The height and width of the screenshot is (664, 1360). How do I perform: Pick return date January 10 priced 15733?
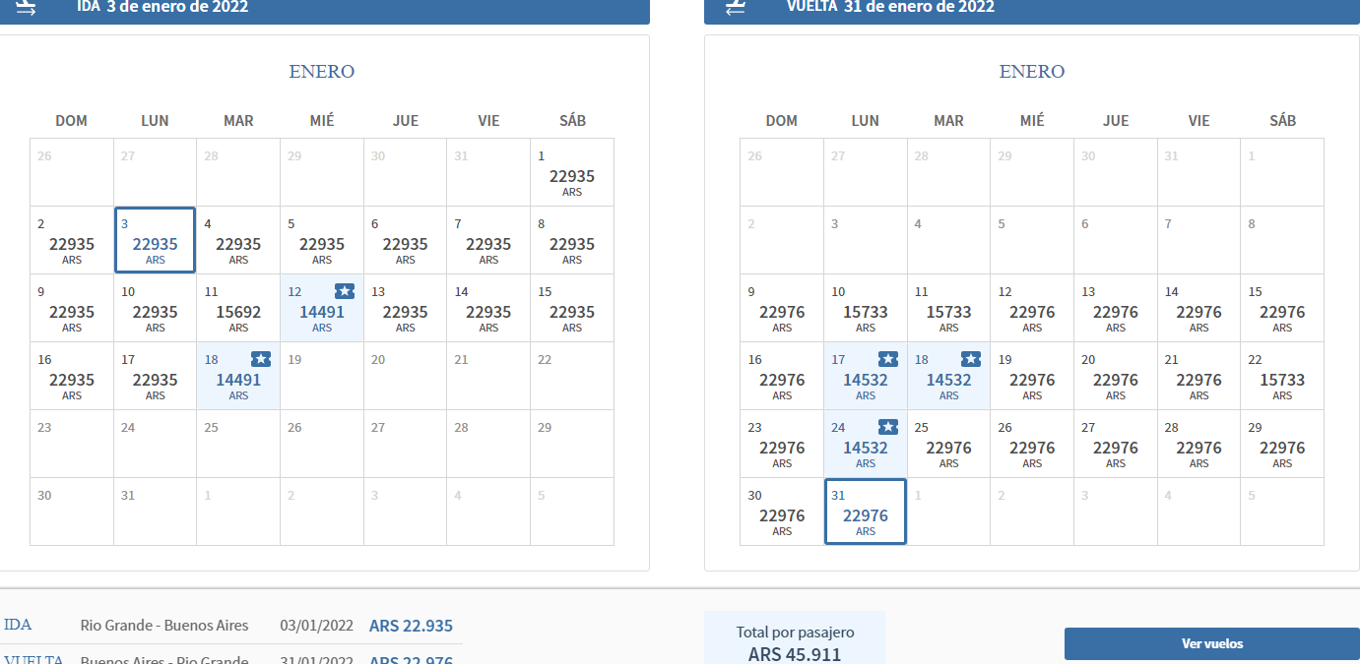coord(866,309)
